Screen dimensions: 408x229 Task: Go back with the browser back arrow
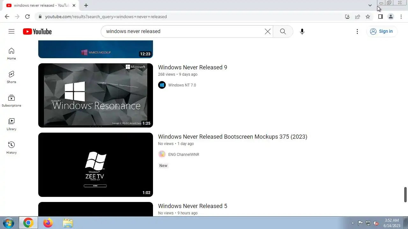[x=7, y=17]
